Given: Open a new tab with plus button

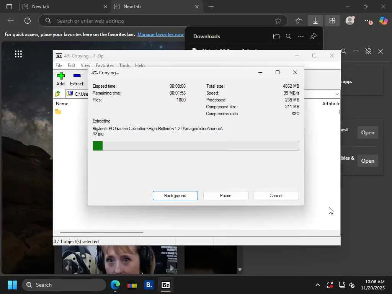Looking at the screenshot, I should coord(211,7).
